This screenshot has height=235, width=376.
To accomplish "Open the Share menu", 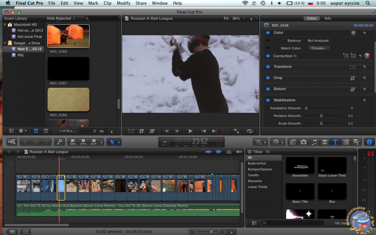I will (x=141, y=3).
